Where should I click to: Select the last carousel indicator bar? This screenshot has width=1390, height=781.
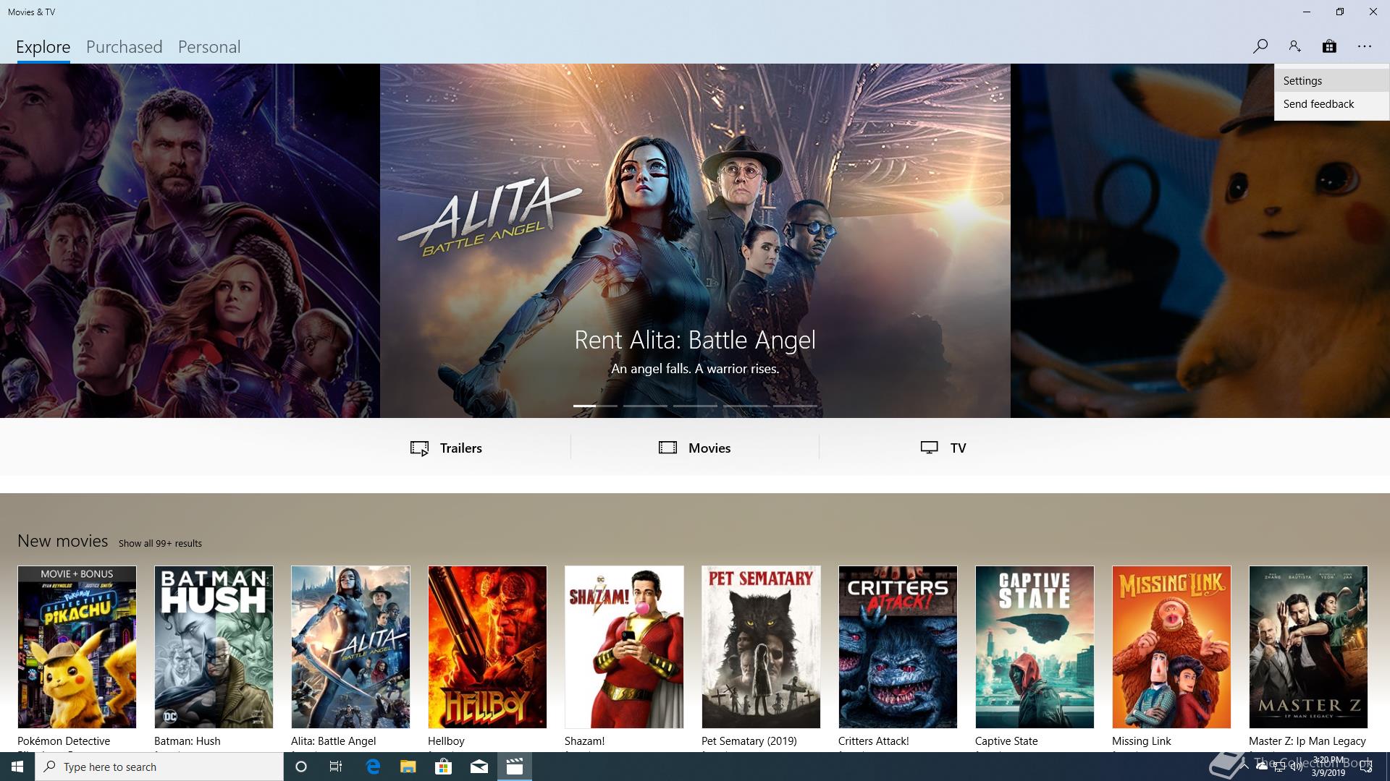(x=795, y=406)
